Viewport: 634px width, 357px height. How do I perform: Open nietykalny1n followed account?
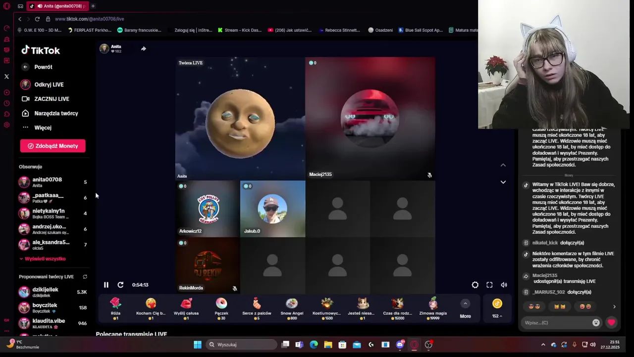pyautogui.click(x=53, y=213)
